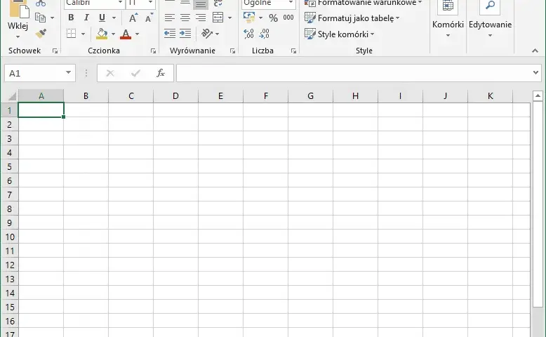
Task: Toggle Underline formatting
Action: (102, 18)
